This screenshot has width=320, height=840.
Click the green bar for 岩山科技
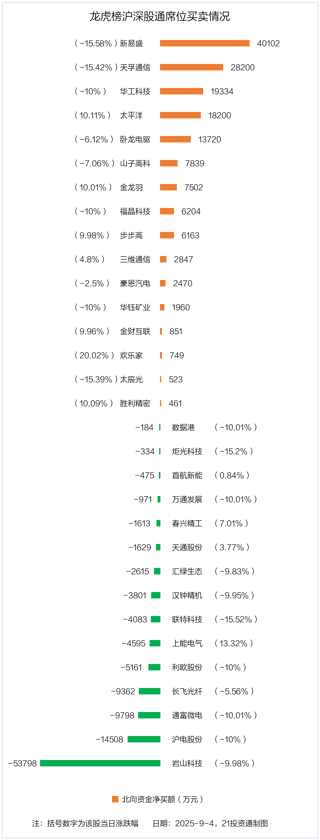pos(100,763)
